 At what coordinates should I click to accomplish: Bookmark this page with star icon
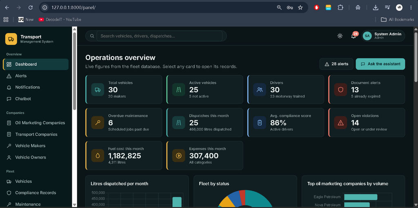300,7
